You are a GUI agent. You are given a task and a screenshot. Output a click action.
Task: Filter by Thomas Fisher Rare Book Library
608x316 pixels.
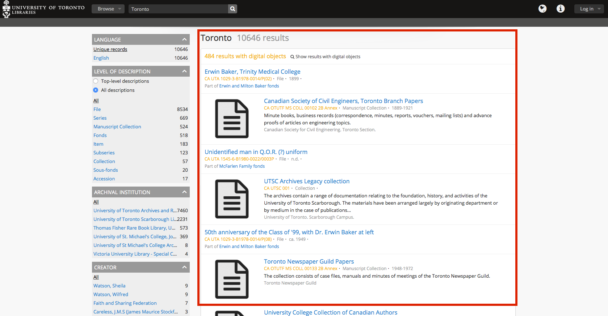pyautogui.click(x=134, y=228)
